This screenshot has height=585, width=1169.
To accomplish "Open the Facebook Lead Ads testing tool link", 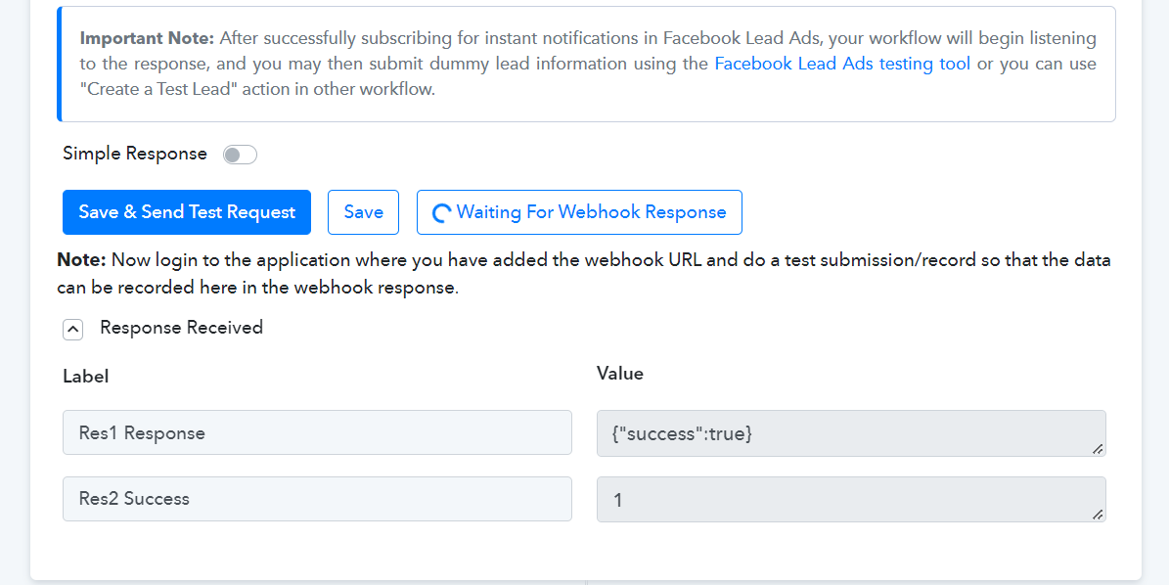I will pyautogui.click(x=842, y=64).
